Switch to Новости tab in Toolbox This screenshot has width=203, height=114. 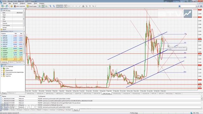pyautogui.click(x=27, y=110)
